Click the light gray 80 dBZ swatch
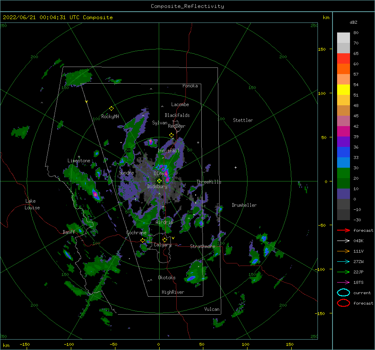This screenshot has width=375, height=350. click(343, 37)
